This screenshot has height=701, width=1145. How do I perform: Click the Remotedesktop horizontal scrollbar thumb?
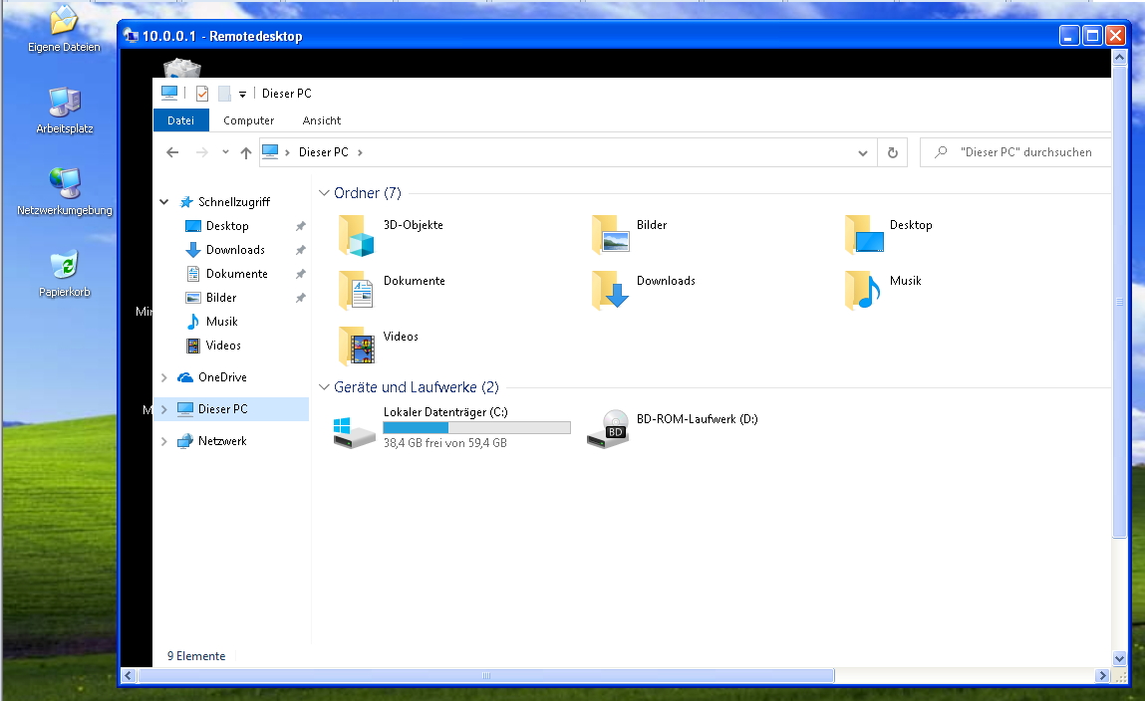[486, 675]
